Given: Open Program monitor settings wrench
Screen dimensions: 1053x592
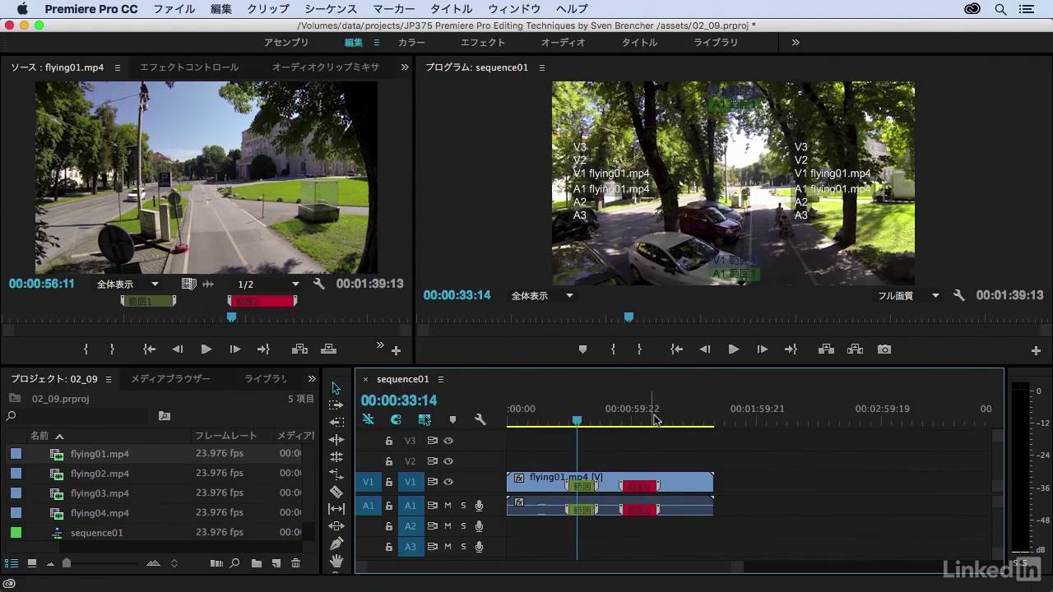Looking at the screenshot, I should tap(958, 295).
